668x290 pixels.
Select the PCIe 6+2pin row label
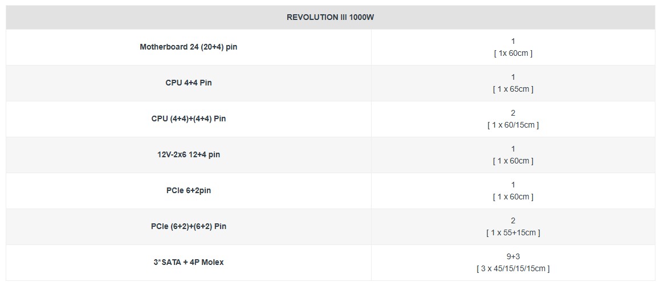(x=188, y=191)
